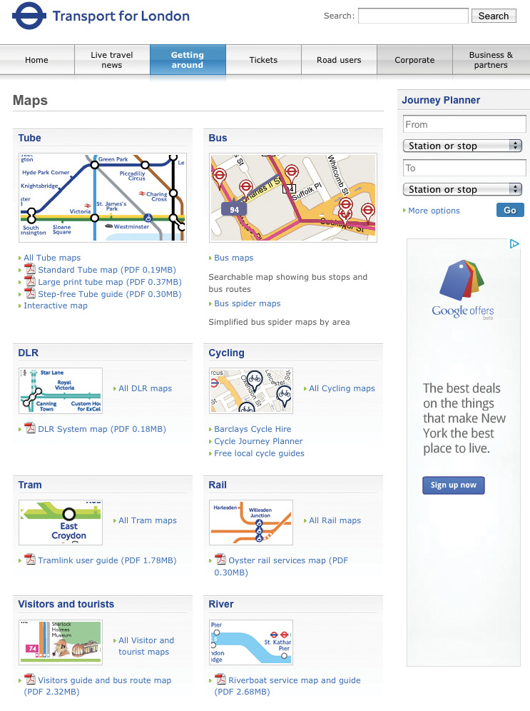Switch to the Live travel news tab
The height and width of the screenshot is (711, 530).
[x=112, y=60]
